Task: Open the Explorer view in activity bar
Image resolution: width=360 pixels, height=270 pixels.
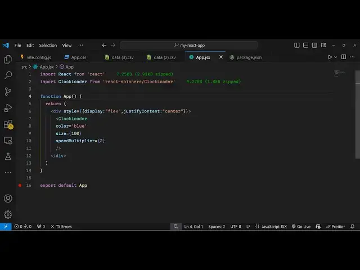Action: point(8,59)
